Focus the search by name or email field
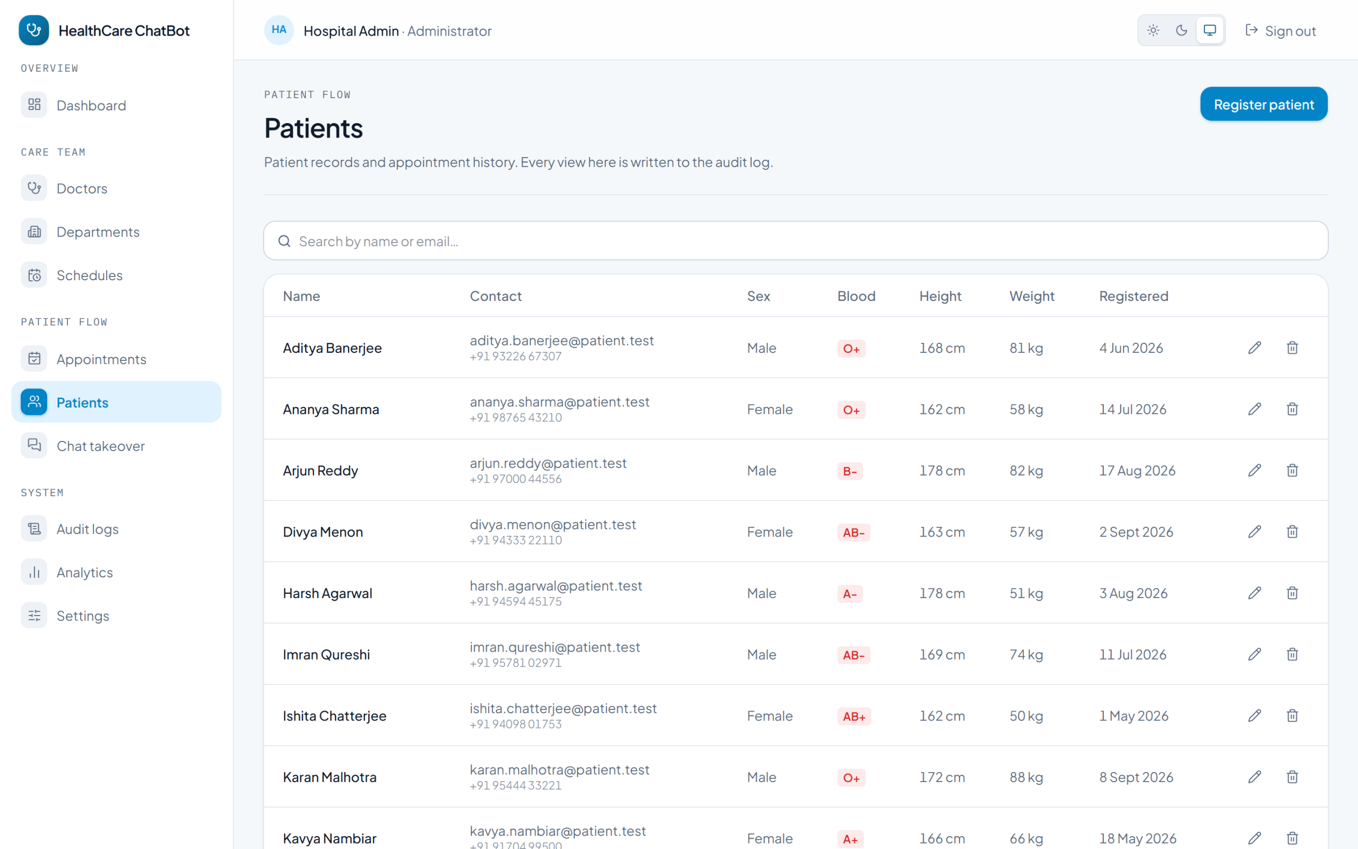 796,241
